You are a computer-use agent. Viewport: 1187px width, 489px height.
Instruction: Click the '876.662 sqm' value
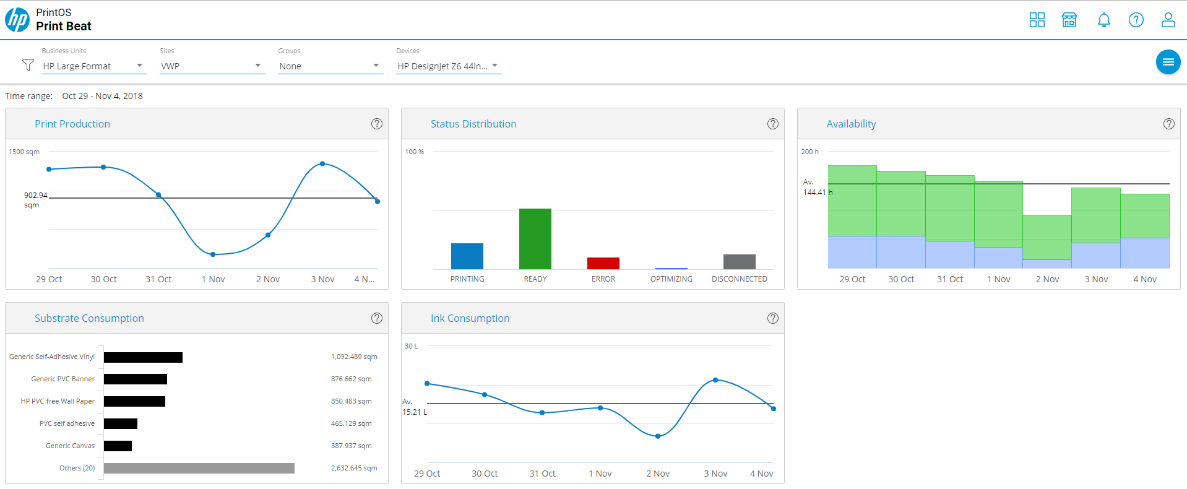[351, 379]
